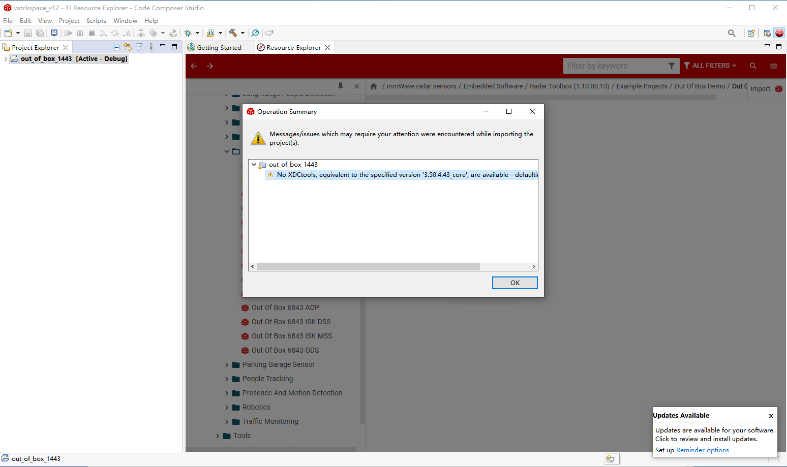This screenshot has height=467, width=787.
Task: Click the Connect Target toolbar icon
Action: pos(141,33)
